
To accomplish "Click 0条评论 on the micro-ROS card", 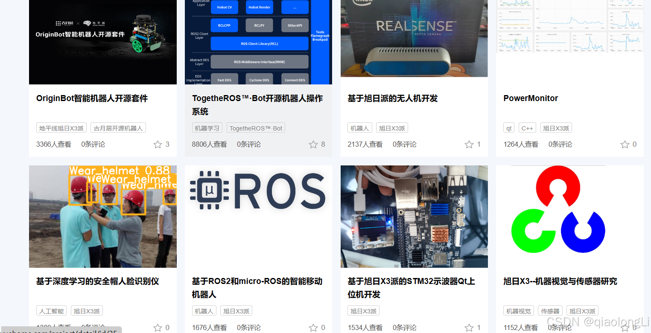I will (x=249, y=328).
